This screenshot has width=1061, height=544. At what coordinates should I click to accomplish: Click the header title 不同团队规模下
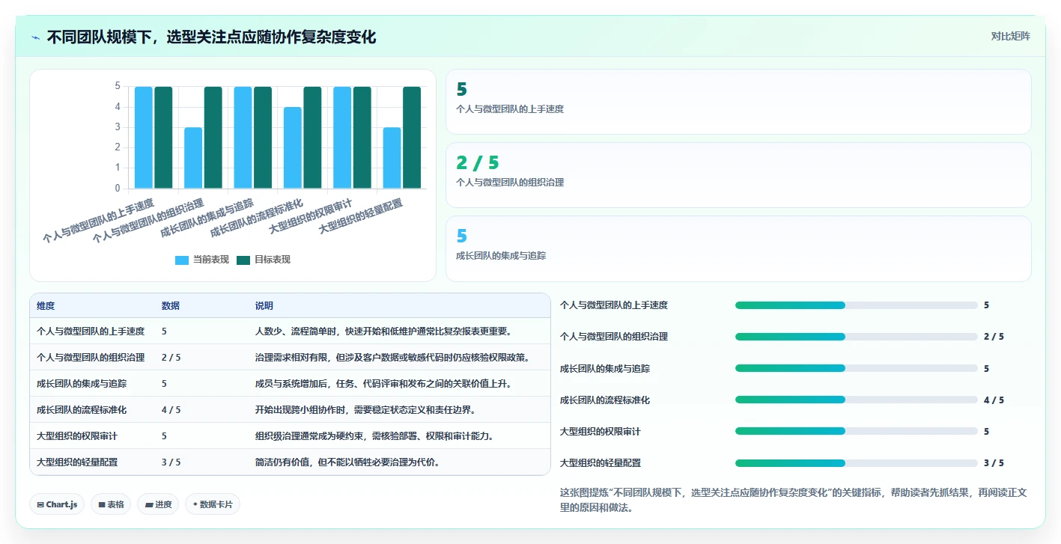[x=211, y=37]
